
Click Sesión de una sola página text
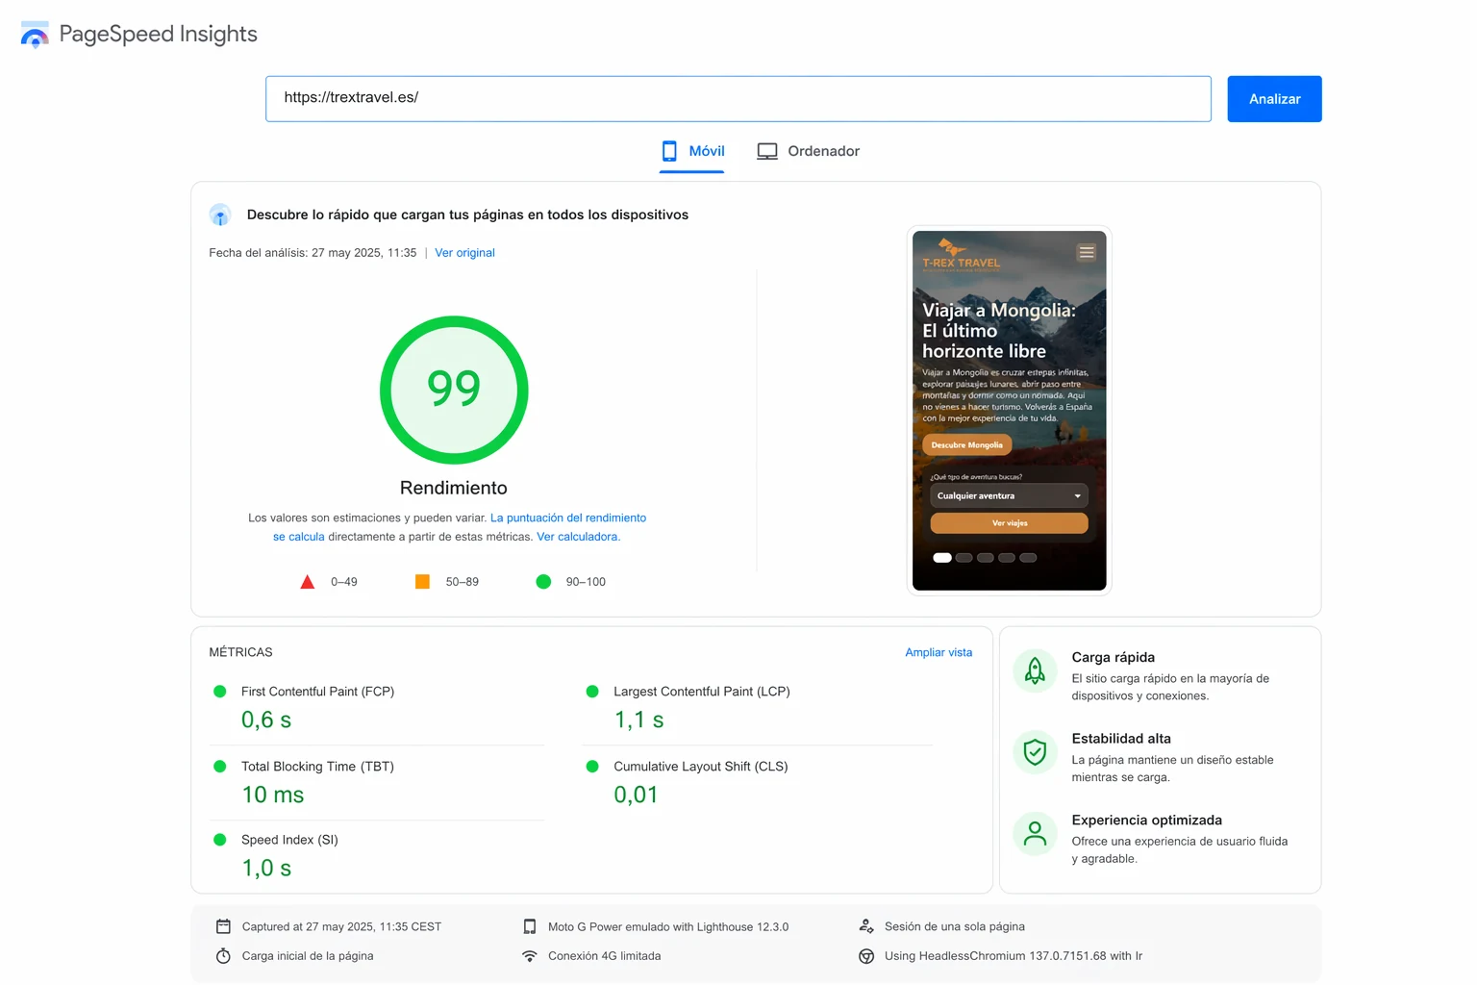[x=955, y=927]
